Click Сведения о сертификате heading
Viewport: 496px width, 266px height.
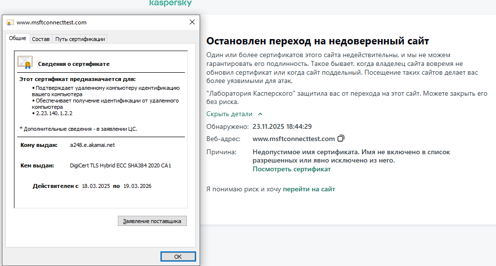[74, 64]
